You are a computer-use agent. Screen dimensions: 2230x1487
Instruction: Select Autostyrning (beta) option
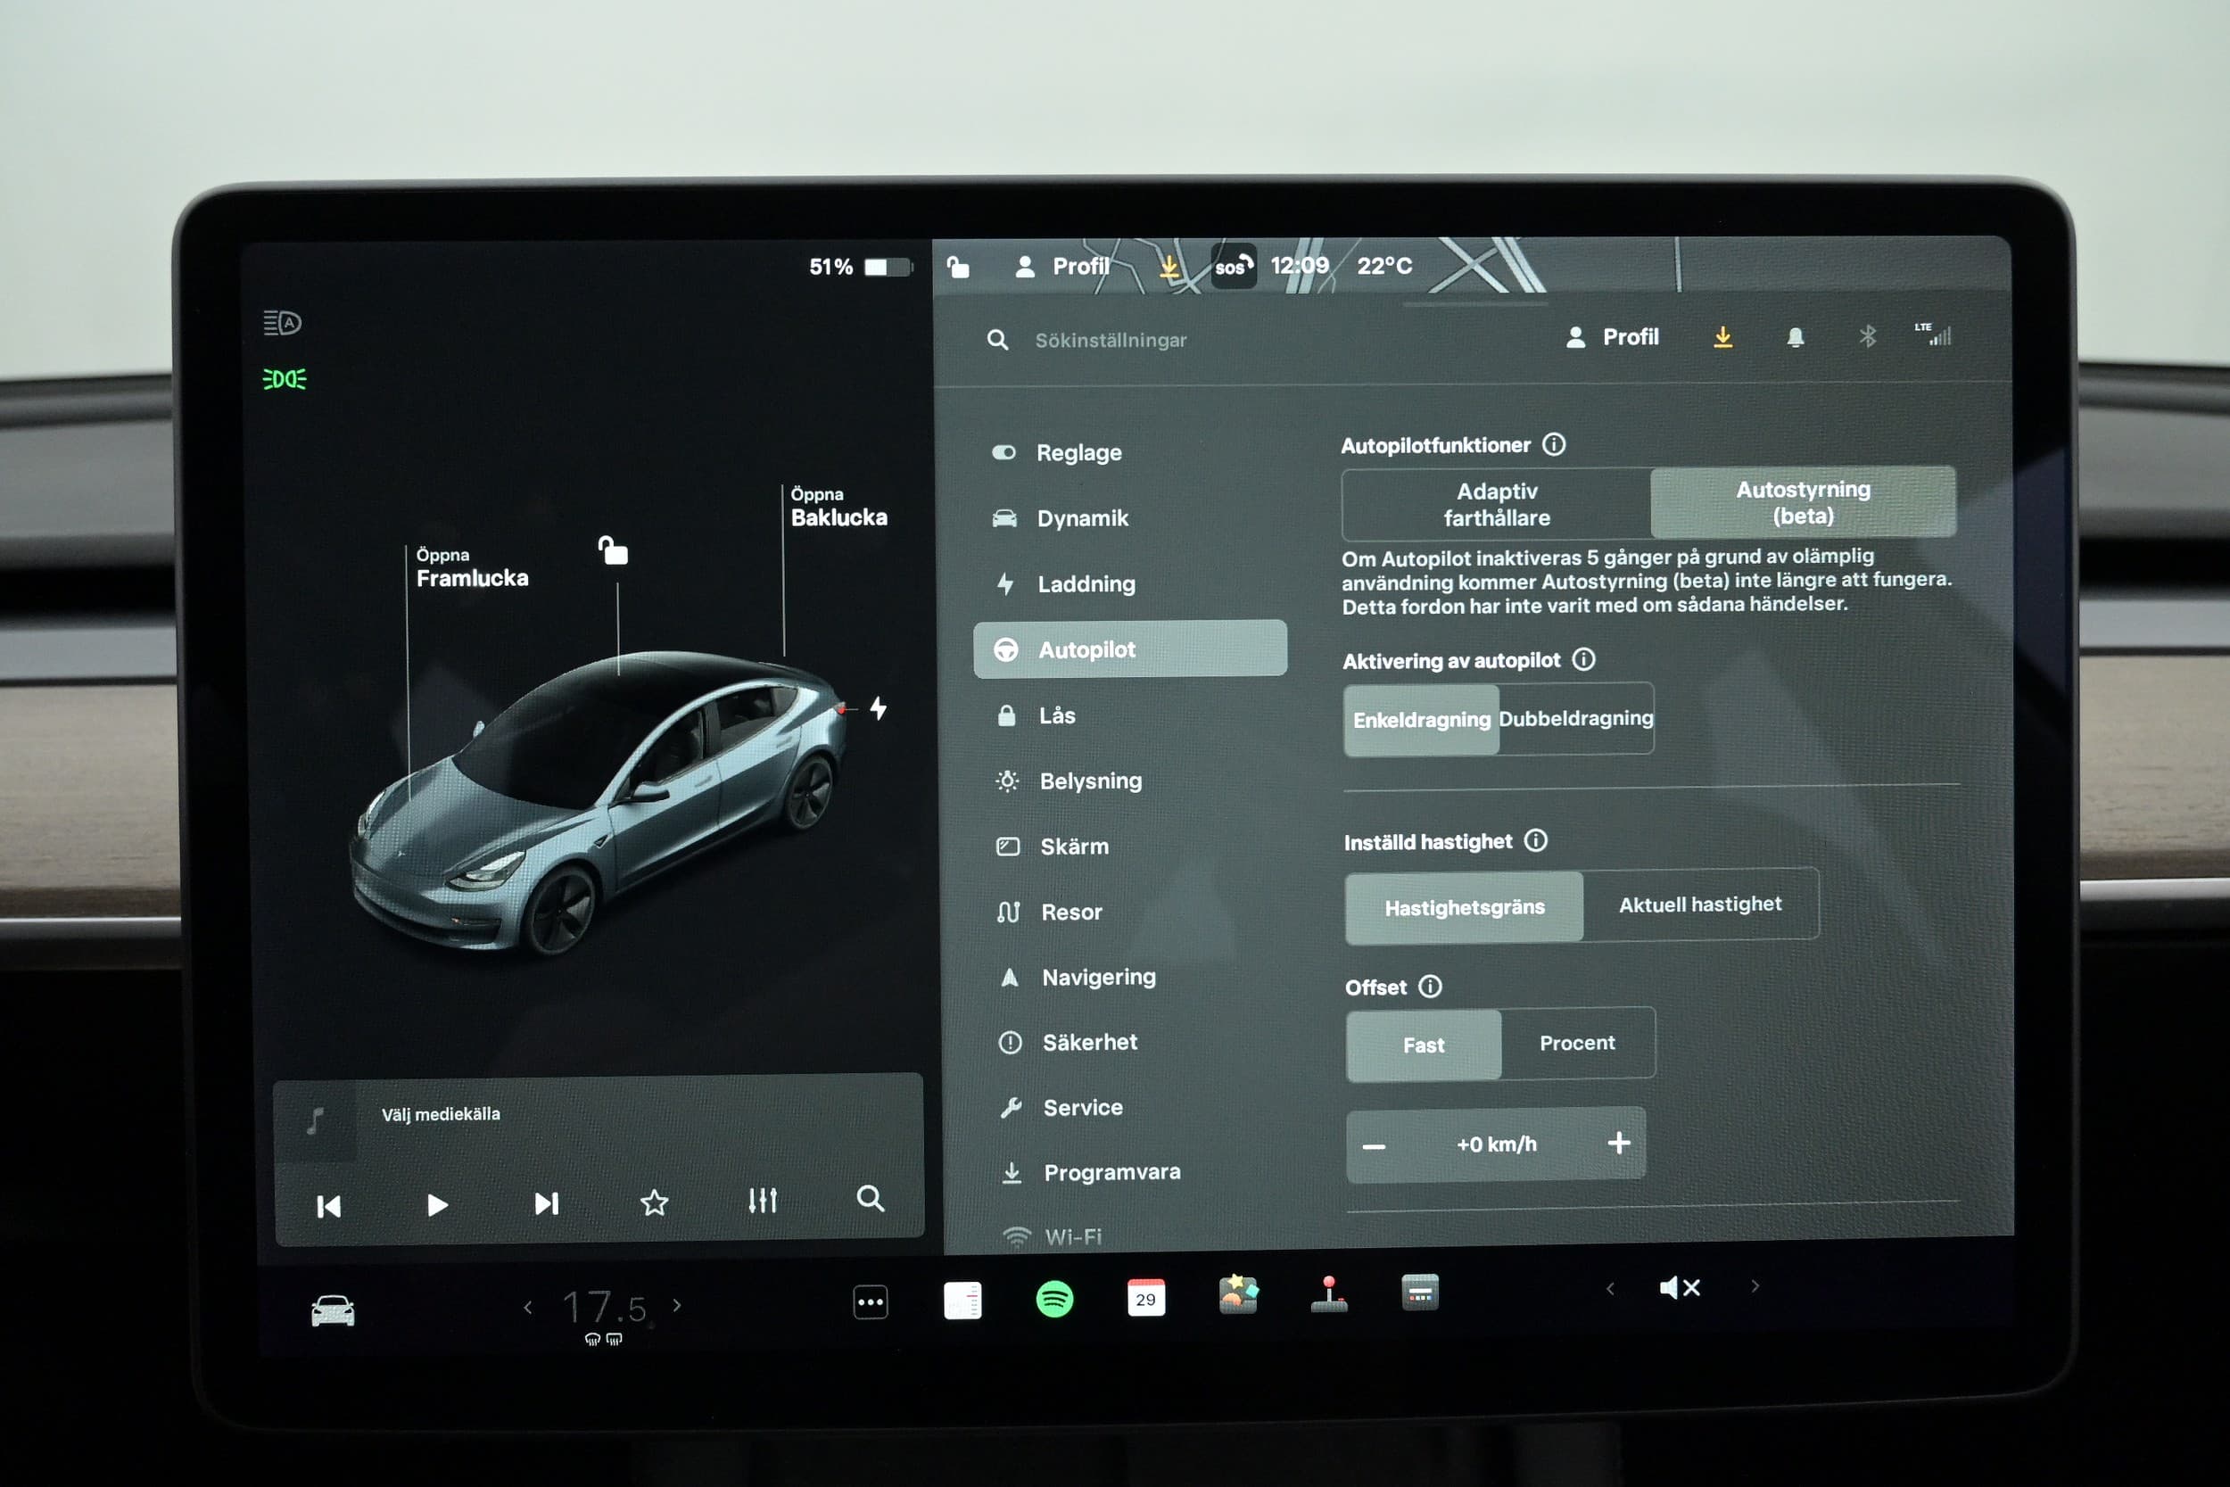1803,501
